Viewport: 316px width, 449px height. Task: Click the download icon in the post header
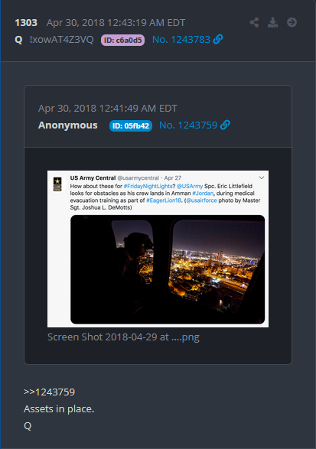click(x=272, y=22)
